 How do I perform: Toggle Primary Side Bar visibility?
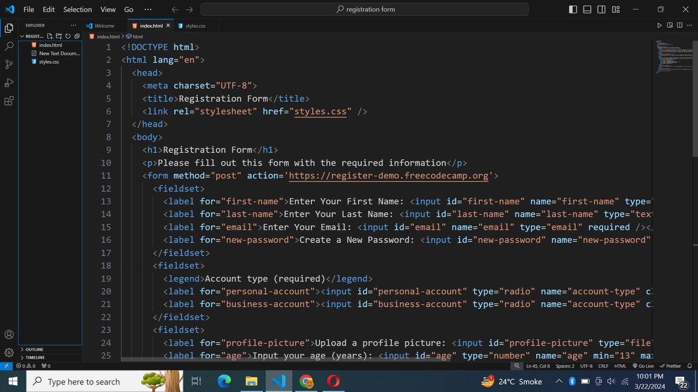573,9
